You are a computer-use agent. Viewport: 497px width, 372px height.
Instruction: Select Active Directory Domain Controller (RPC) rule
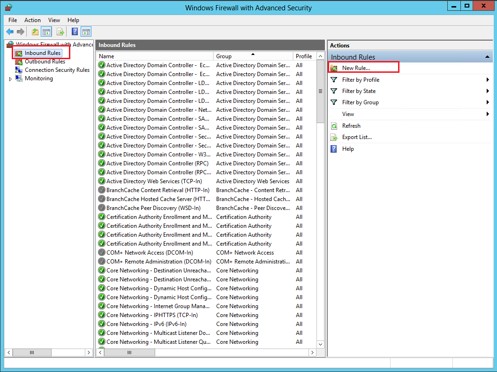(x=158, y=163)
